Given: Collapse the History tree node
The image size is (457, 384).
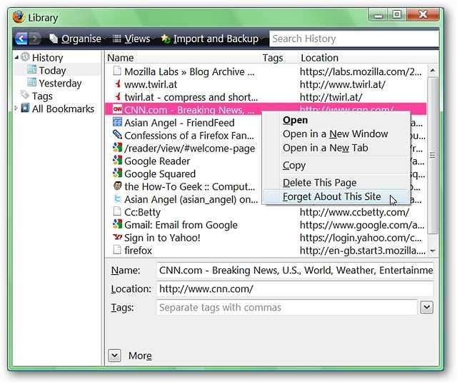Looking at the screenshot, I should [16, 58].
